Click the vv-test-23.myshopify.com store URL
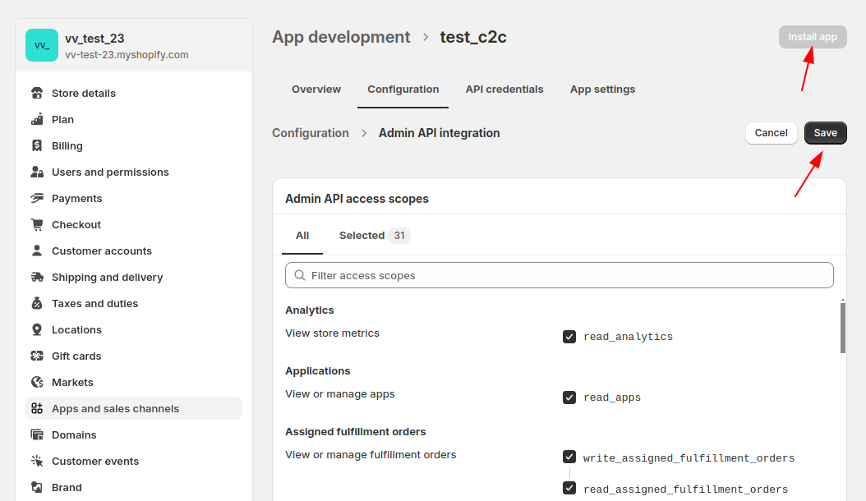Viewport: 866px width, 501px height. pyautogui.click(x=127, y=55)
